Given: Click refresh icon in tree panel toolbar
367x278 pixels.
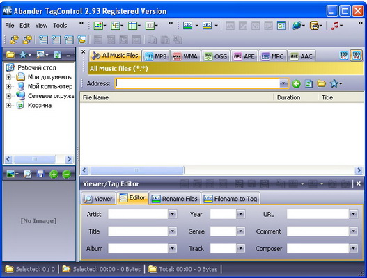Looking at the screenshot, I should point(57,55).
